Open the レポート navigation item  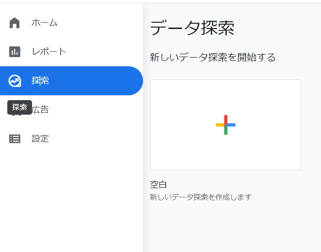(x=48, y=52)
